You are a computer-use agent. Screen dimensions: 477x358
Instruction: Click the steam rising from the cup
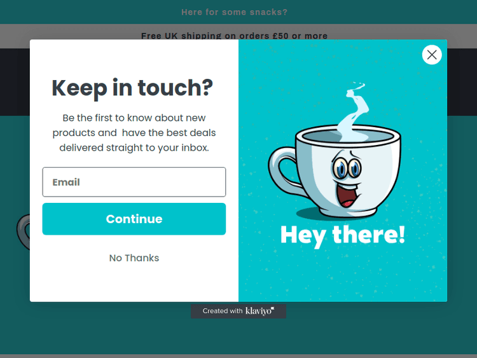point(354,111)
